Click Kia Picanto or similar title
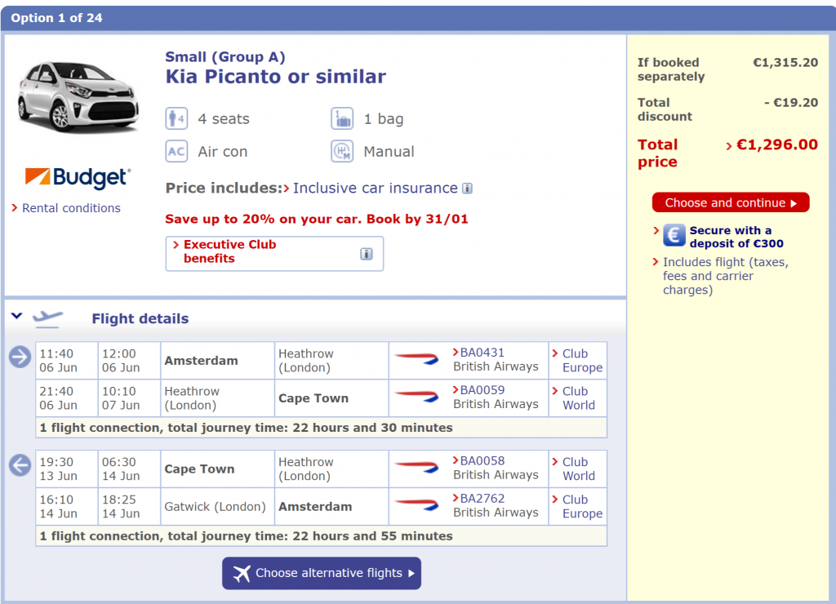836x604 pixels. pos(276,77)
